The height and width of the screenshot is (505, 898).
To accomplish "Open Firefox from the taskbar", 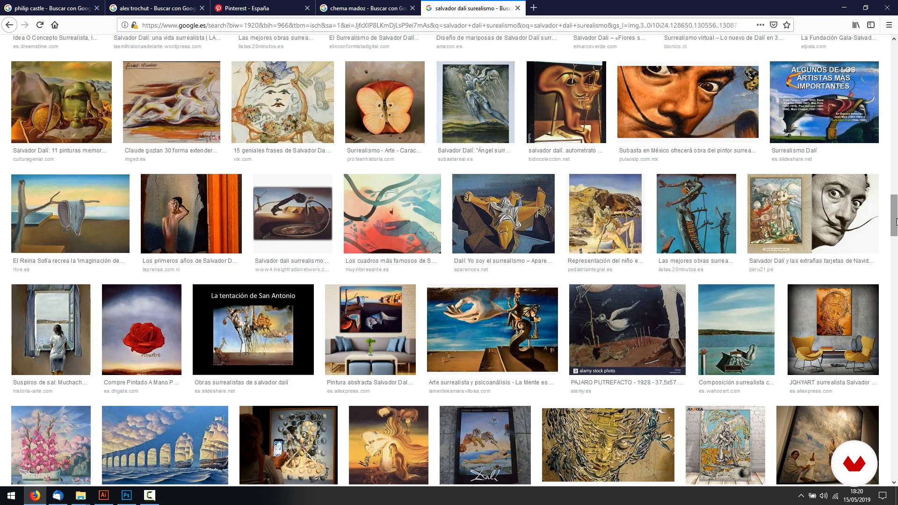I will pyautogui.click(x=35, y=496).
